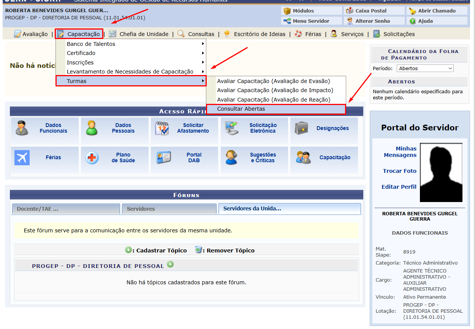Click the Consultas magnifier icon

pyautogui.click(x=181, y=34)
